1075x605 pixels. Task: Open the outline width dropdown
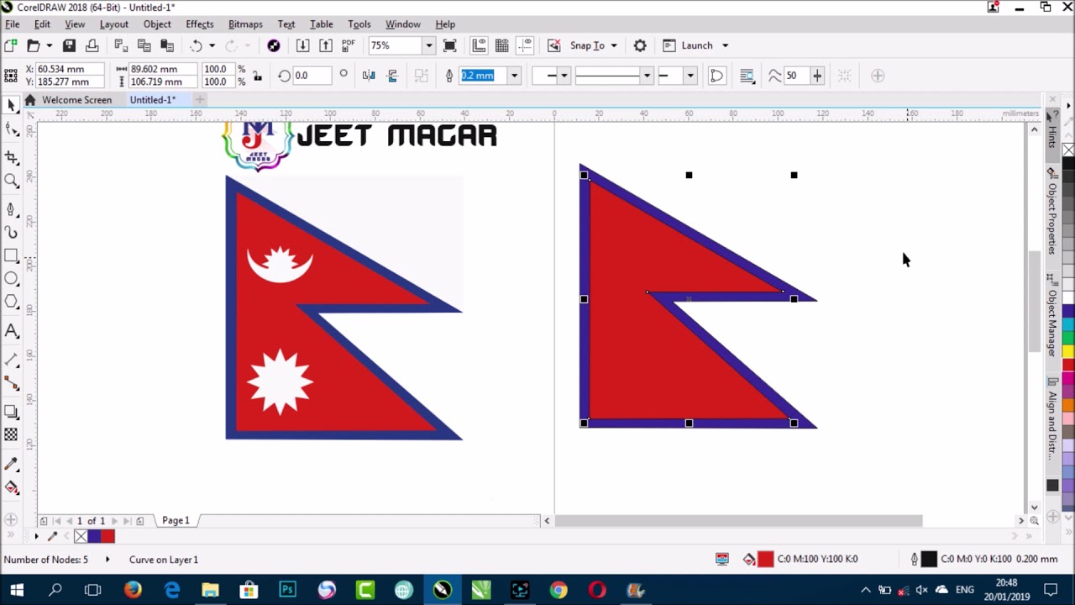514,76
